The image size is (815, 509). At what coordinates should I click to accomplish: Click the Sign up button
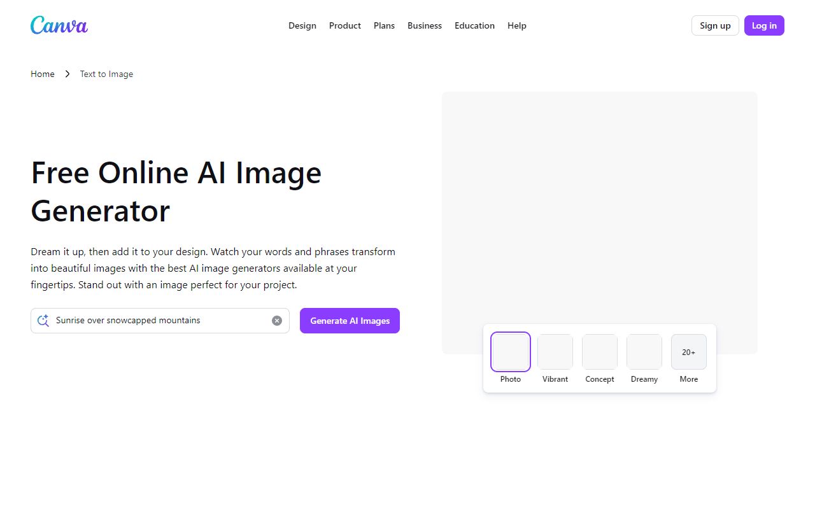(x=714, y=25)
